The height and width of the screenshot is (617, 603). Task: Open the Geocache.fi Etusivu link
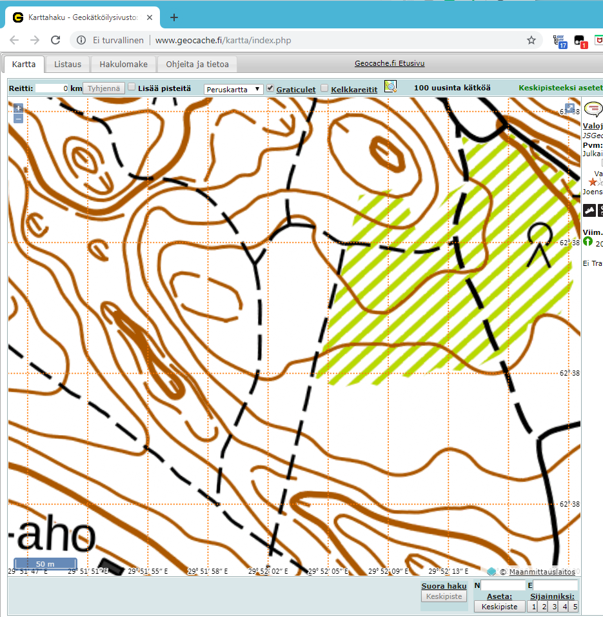click(390, 63)
